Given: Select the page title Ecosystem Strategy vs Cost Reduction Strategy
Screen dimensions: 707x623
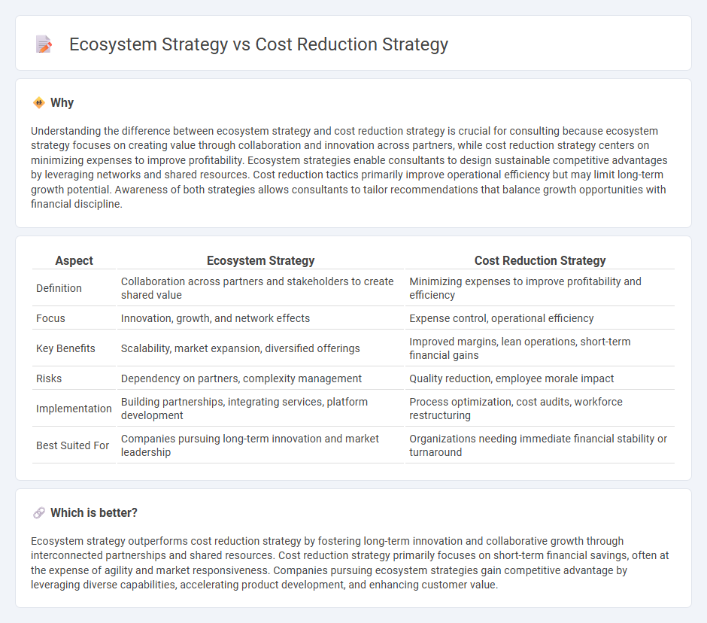Looking at the screenshot, I should tap(259, 44).
